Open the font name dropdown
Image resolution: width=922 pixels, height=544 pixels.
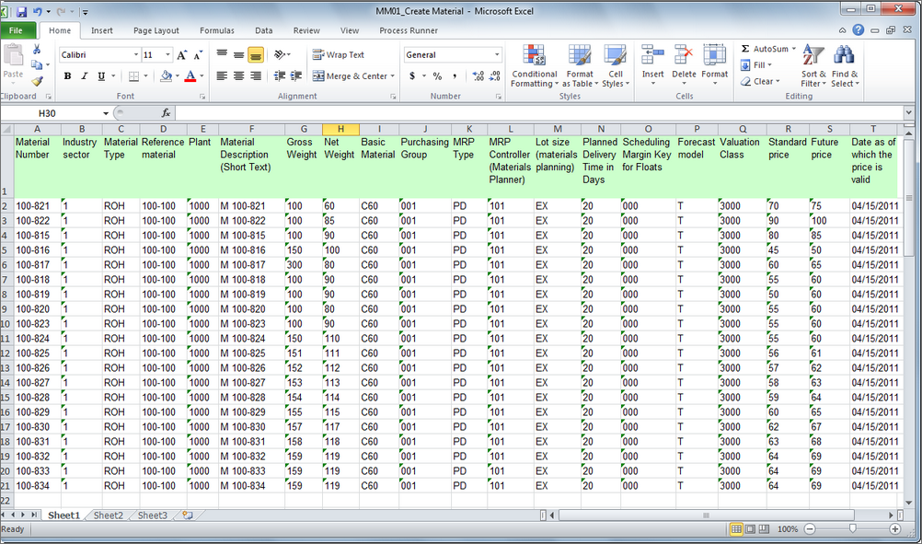(135, 55)
